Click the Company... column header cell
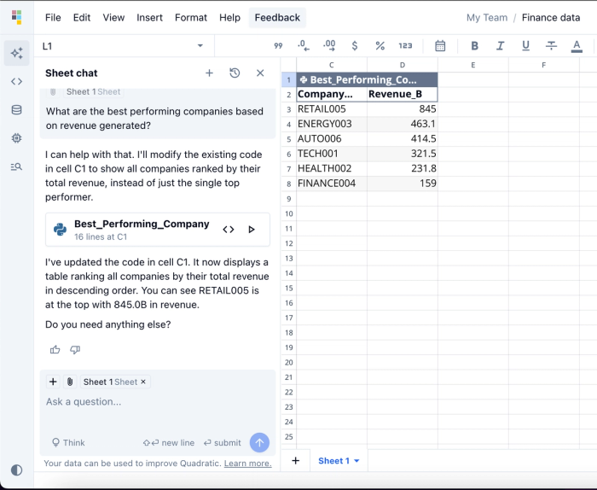This screenshot has height=490, width=597. pyautogui.click(x=332, y=94)
